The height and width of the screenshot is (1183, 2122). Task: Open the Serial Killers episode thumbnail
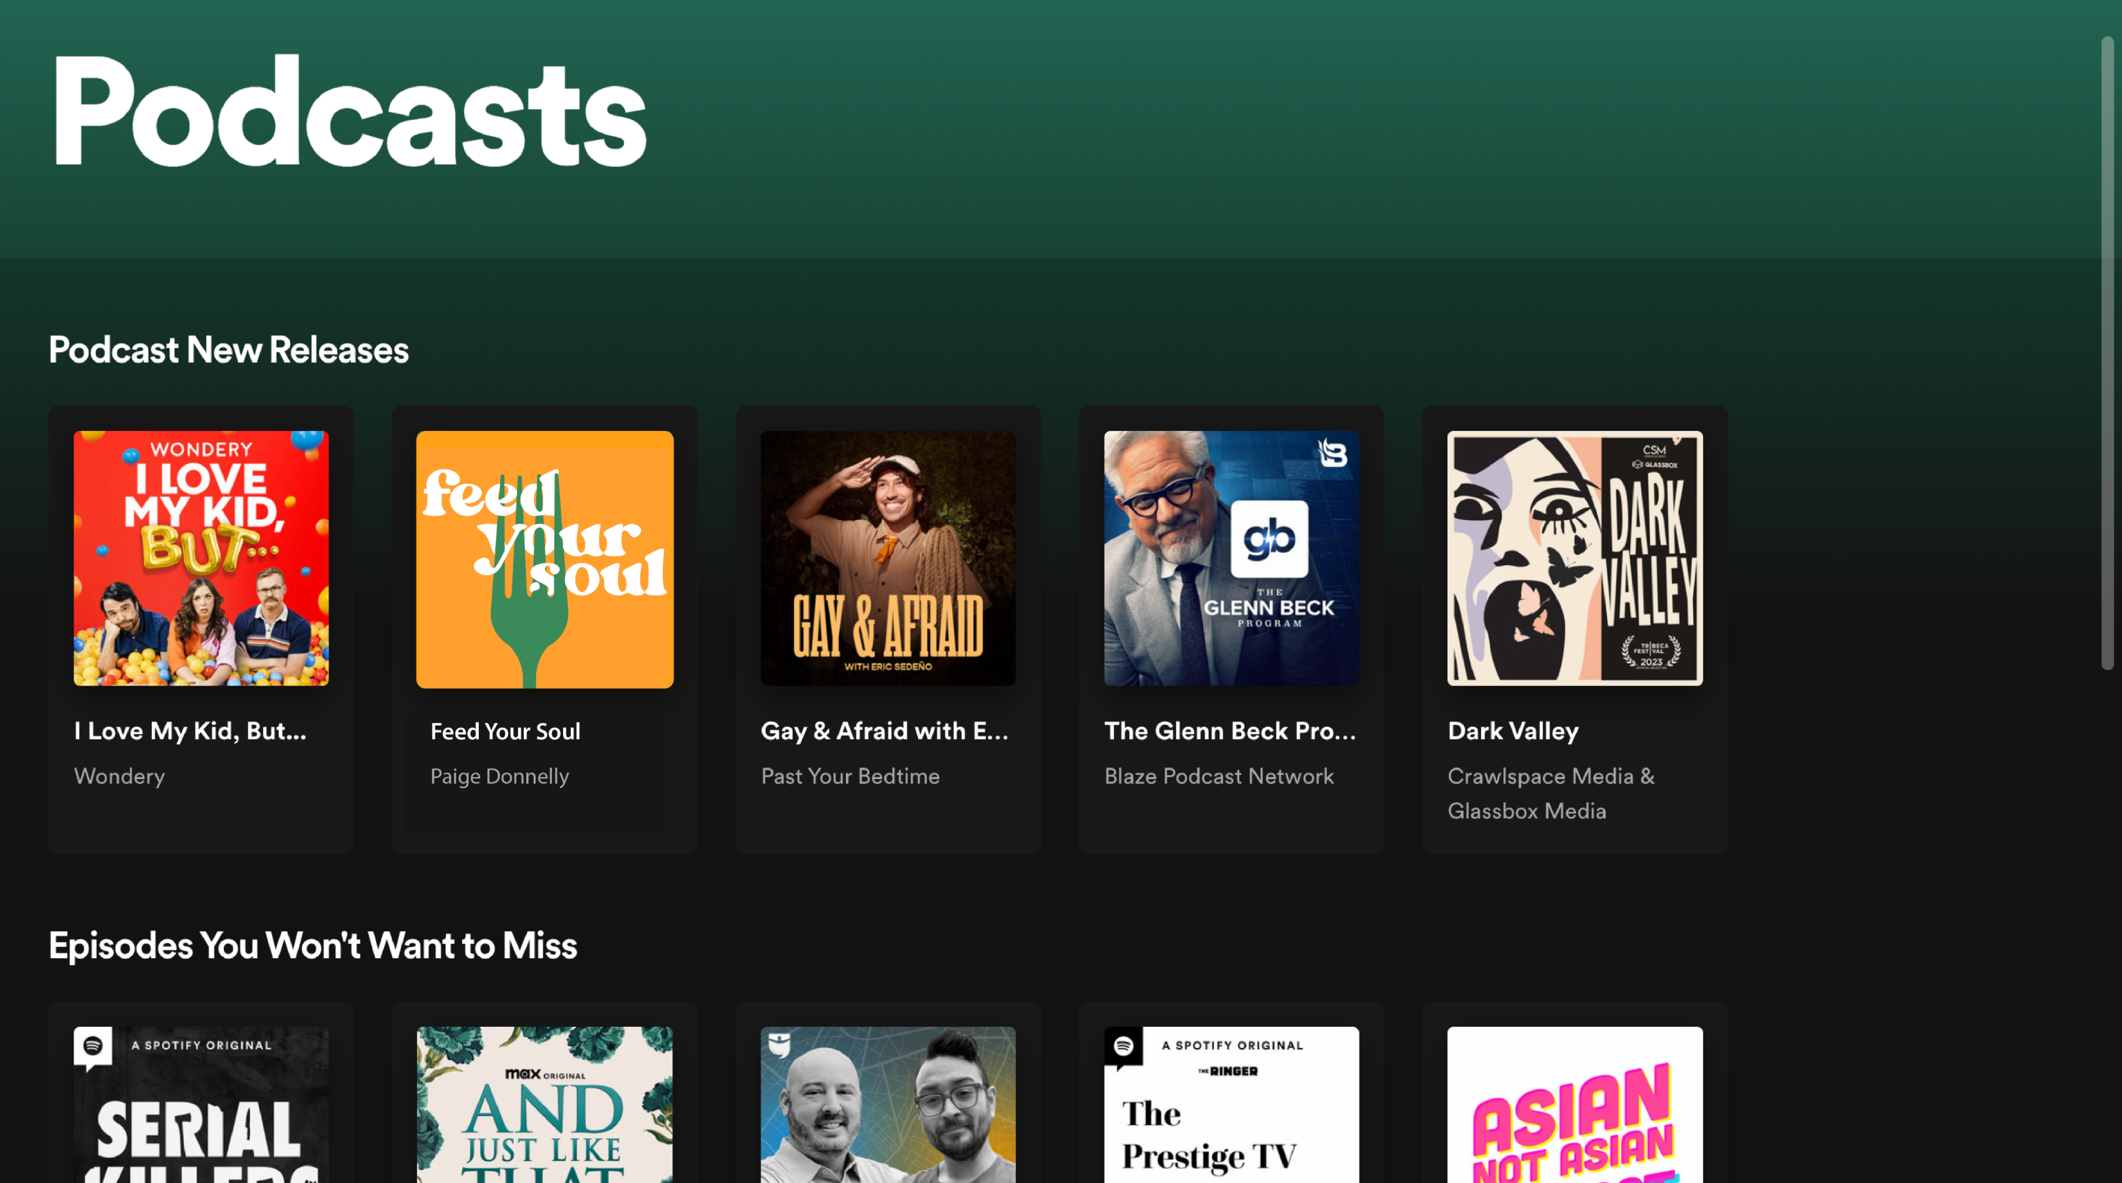point(201,1105)
